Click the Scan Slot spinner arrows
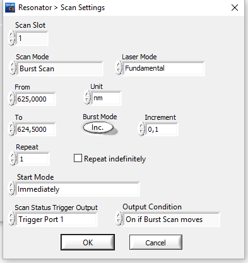Viewport: 248px width, 263px height. [x=11, y=38]
